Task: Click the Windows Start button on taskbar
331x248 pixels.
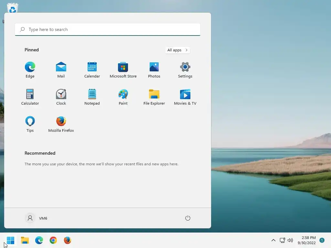Action: click(x=11, y=240)
